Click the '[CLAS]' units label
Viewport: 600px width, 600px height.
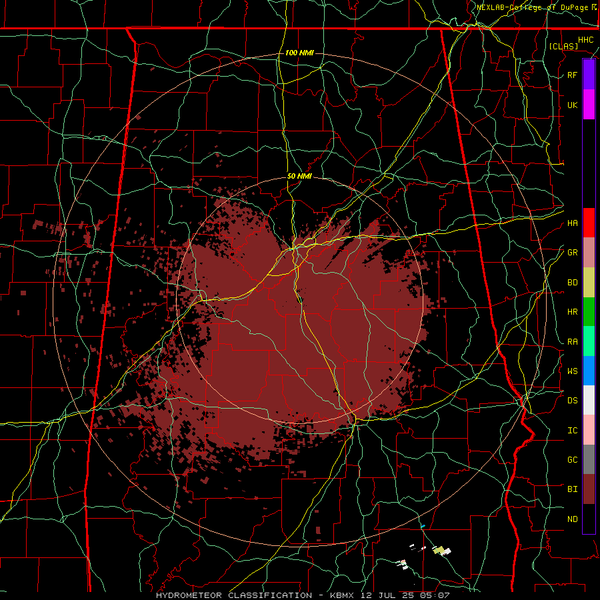(x=563, y=46)
